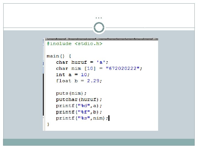Click the printf("%s",nim) statement
This screenshot has height=149, width=198.
point(82,118)
